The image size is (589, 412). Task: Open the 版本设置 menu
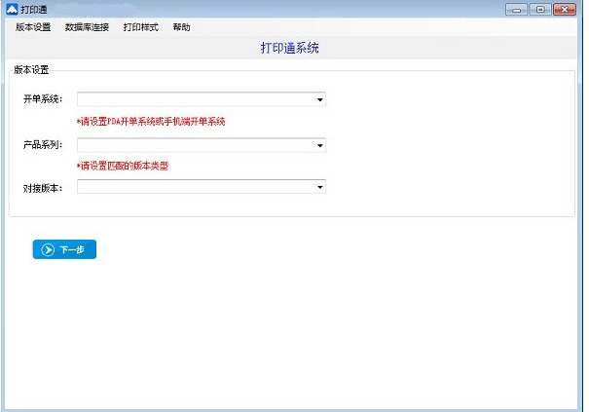(x=33, y=27)
